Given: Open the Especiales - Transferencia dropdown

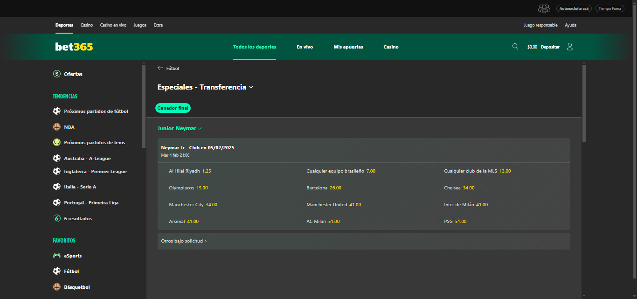Looking at the screenshot, I should pos(205,87).
